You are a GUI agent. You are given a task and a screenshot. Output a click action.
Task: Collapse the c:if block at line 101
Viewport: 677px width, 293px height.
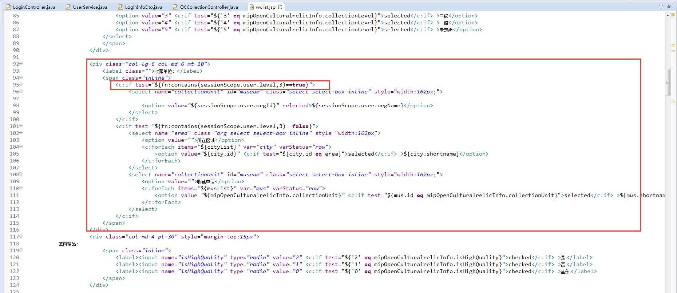[x=21, y=126]
